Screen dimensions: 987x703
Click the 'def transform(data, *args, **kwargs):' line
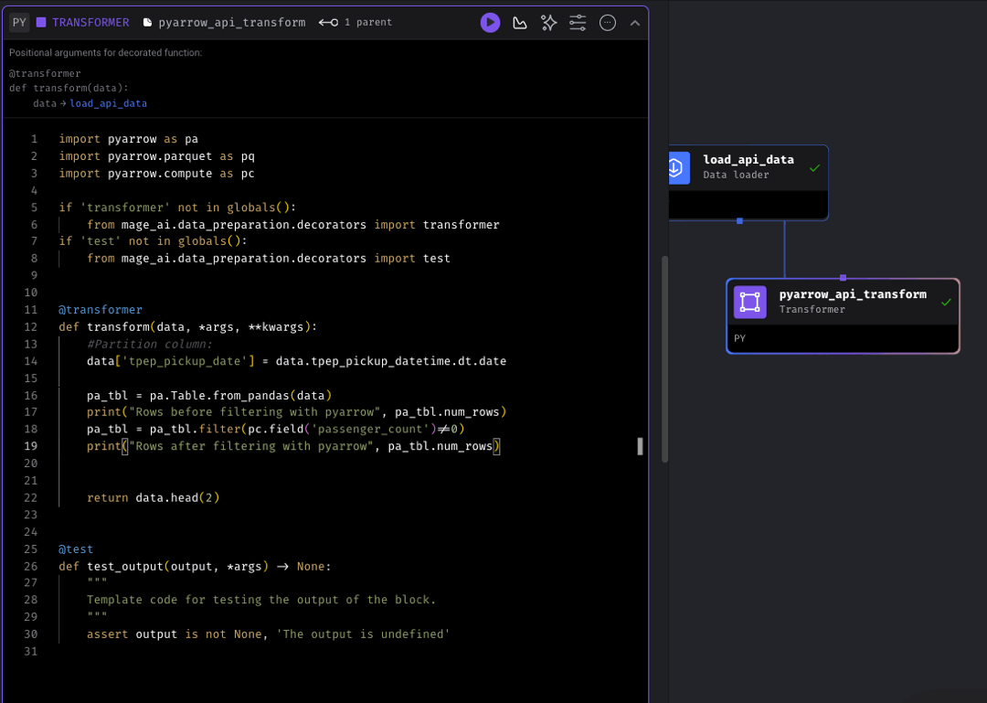tap(188, 327)
